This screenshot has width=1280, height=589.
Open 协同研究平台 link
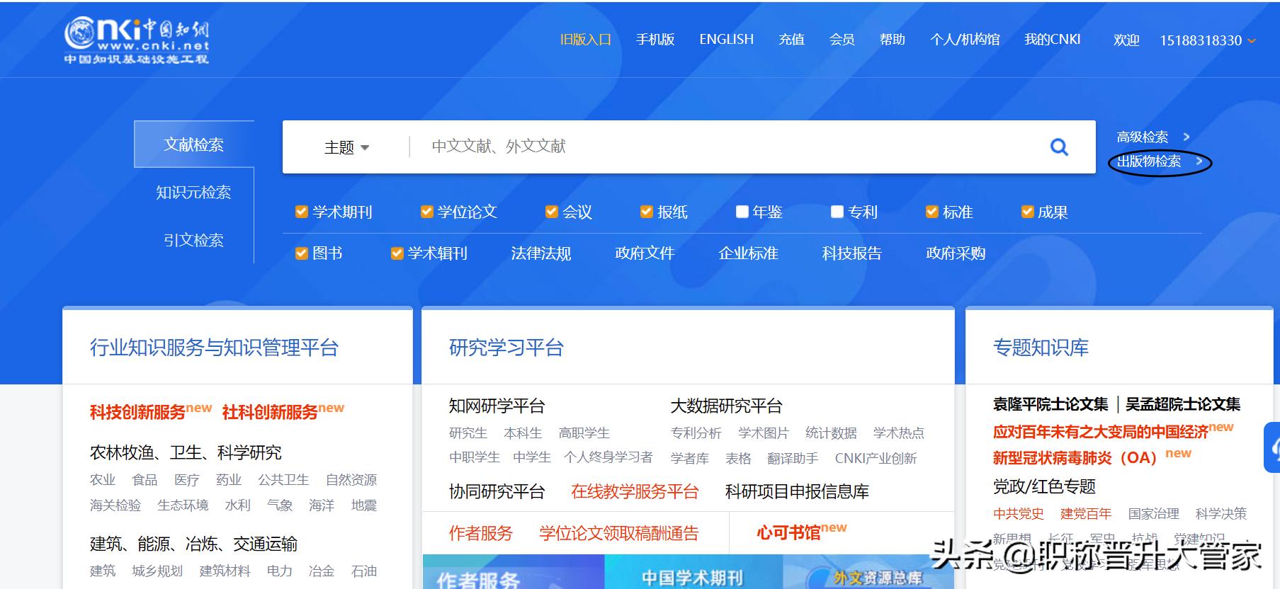(497, 491)
